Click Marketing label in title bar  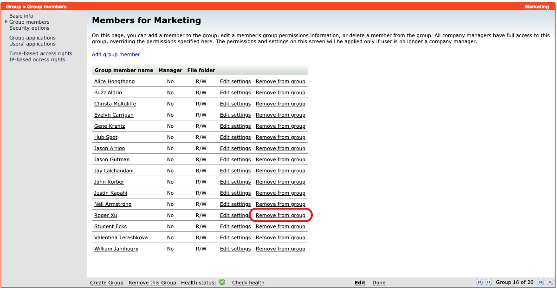pos(537,7)
